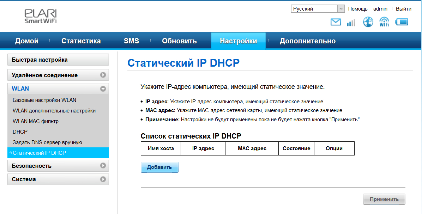Click the globe internet connection icon
422x214 pixels.
(368, 22)
